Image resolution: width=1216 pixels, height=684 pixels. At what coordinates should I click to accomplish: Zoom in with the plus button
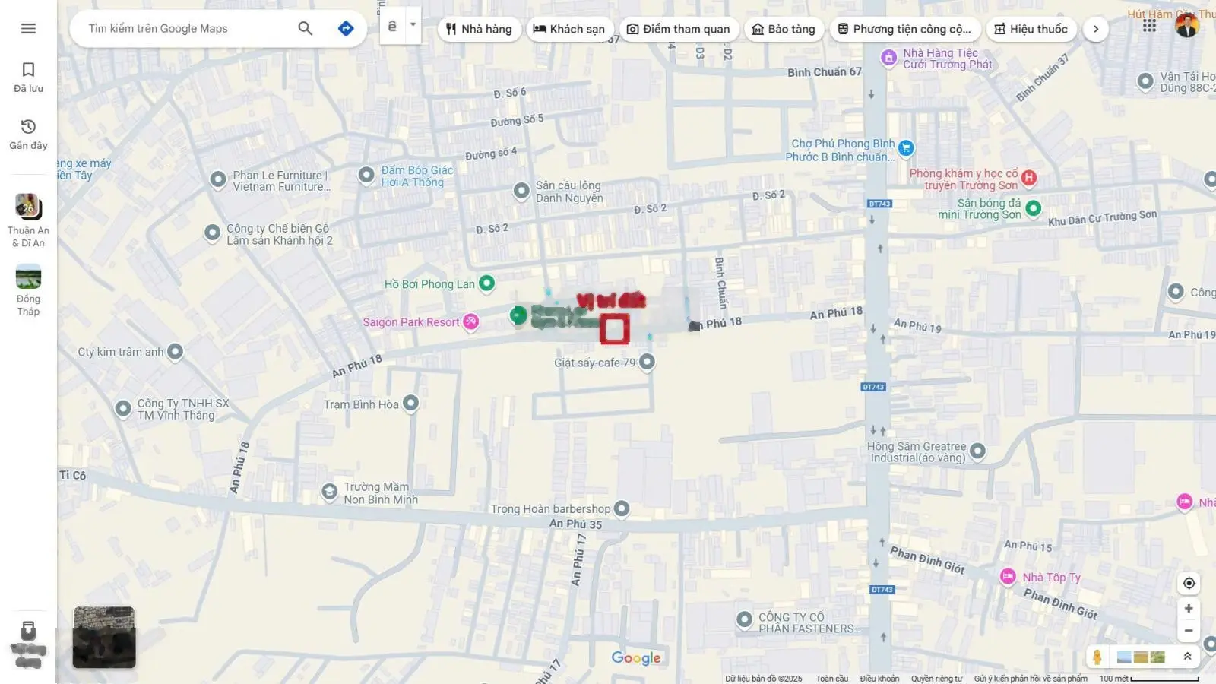click(1189, 609)
